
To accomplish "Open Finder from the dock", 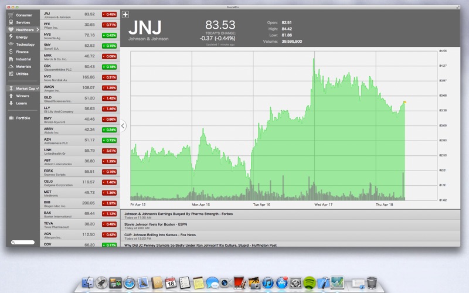I will point(87,282).
